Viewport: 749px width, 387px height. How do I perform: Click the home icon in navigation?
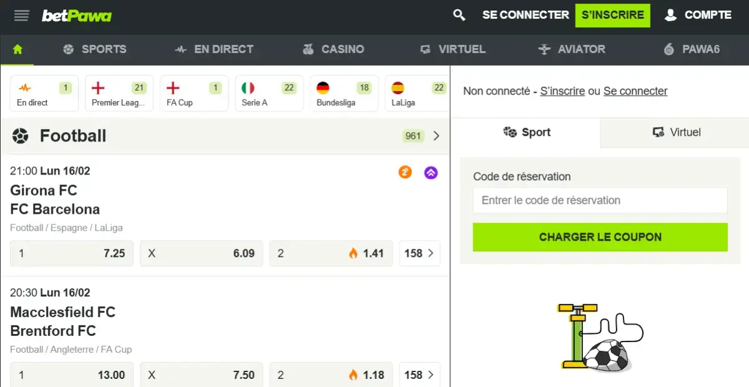coord(17,49)
